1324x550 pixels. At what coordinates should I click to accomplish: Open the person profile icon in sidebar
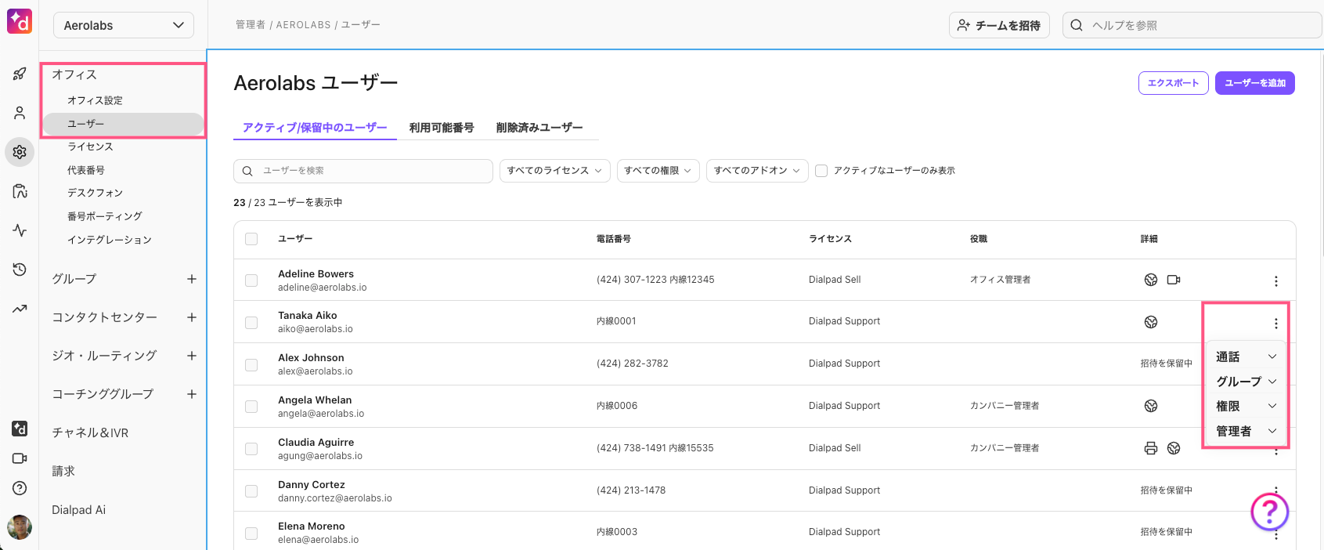pyautogui.click(x=20, y=113)
